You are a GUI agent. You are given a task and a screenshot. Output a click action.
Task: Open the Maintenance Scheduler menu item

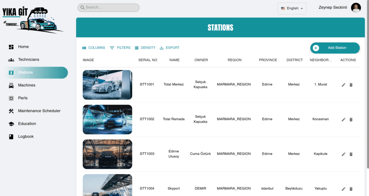click(36, 111)
